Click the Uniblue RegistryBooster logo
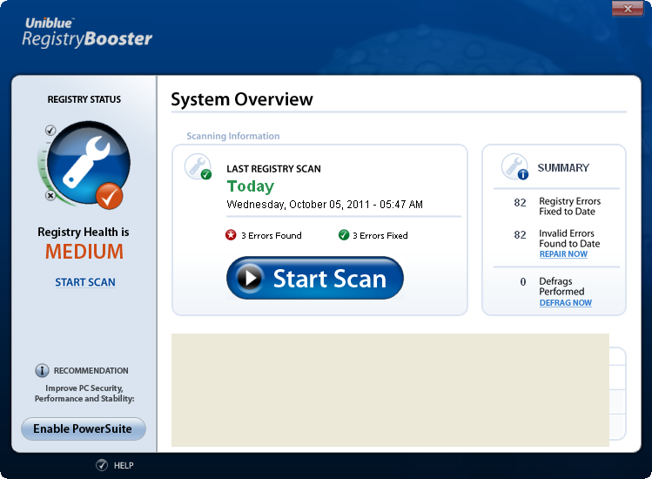652x479 pixels. click(87, 32)
